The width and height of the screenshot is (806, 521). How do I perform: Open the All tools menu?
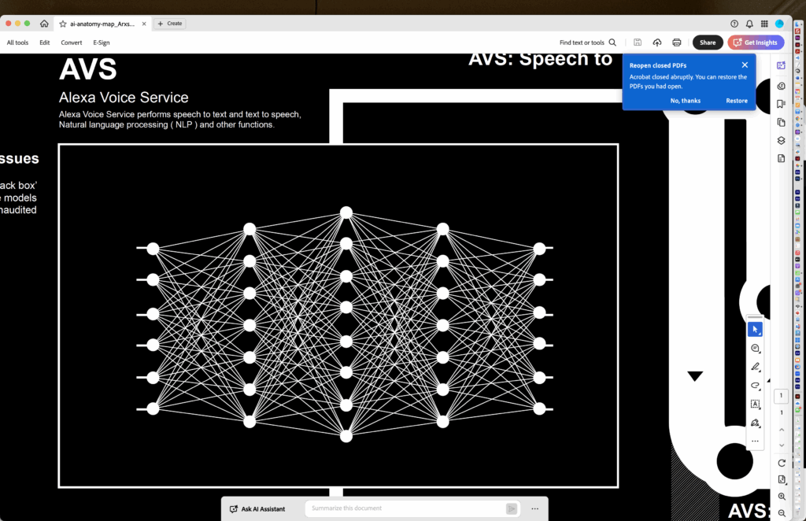pyautogui.click(x=17, y=42)
